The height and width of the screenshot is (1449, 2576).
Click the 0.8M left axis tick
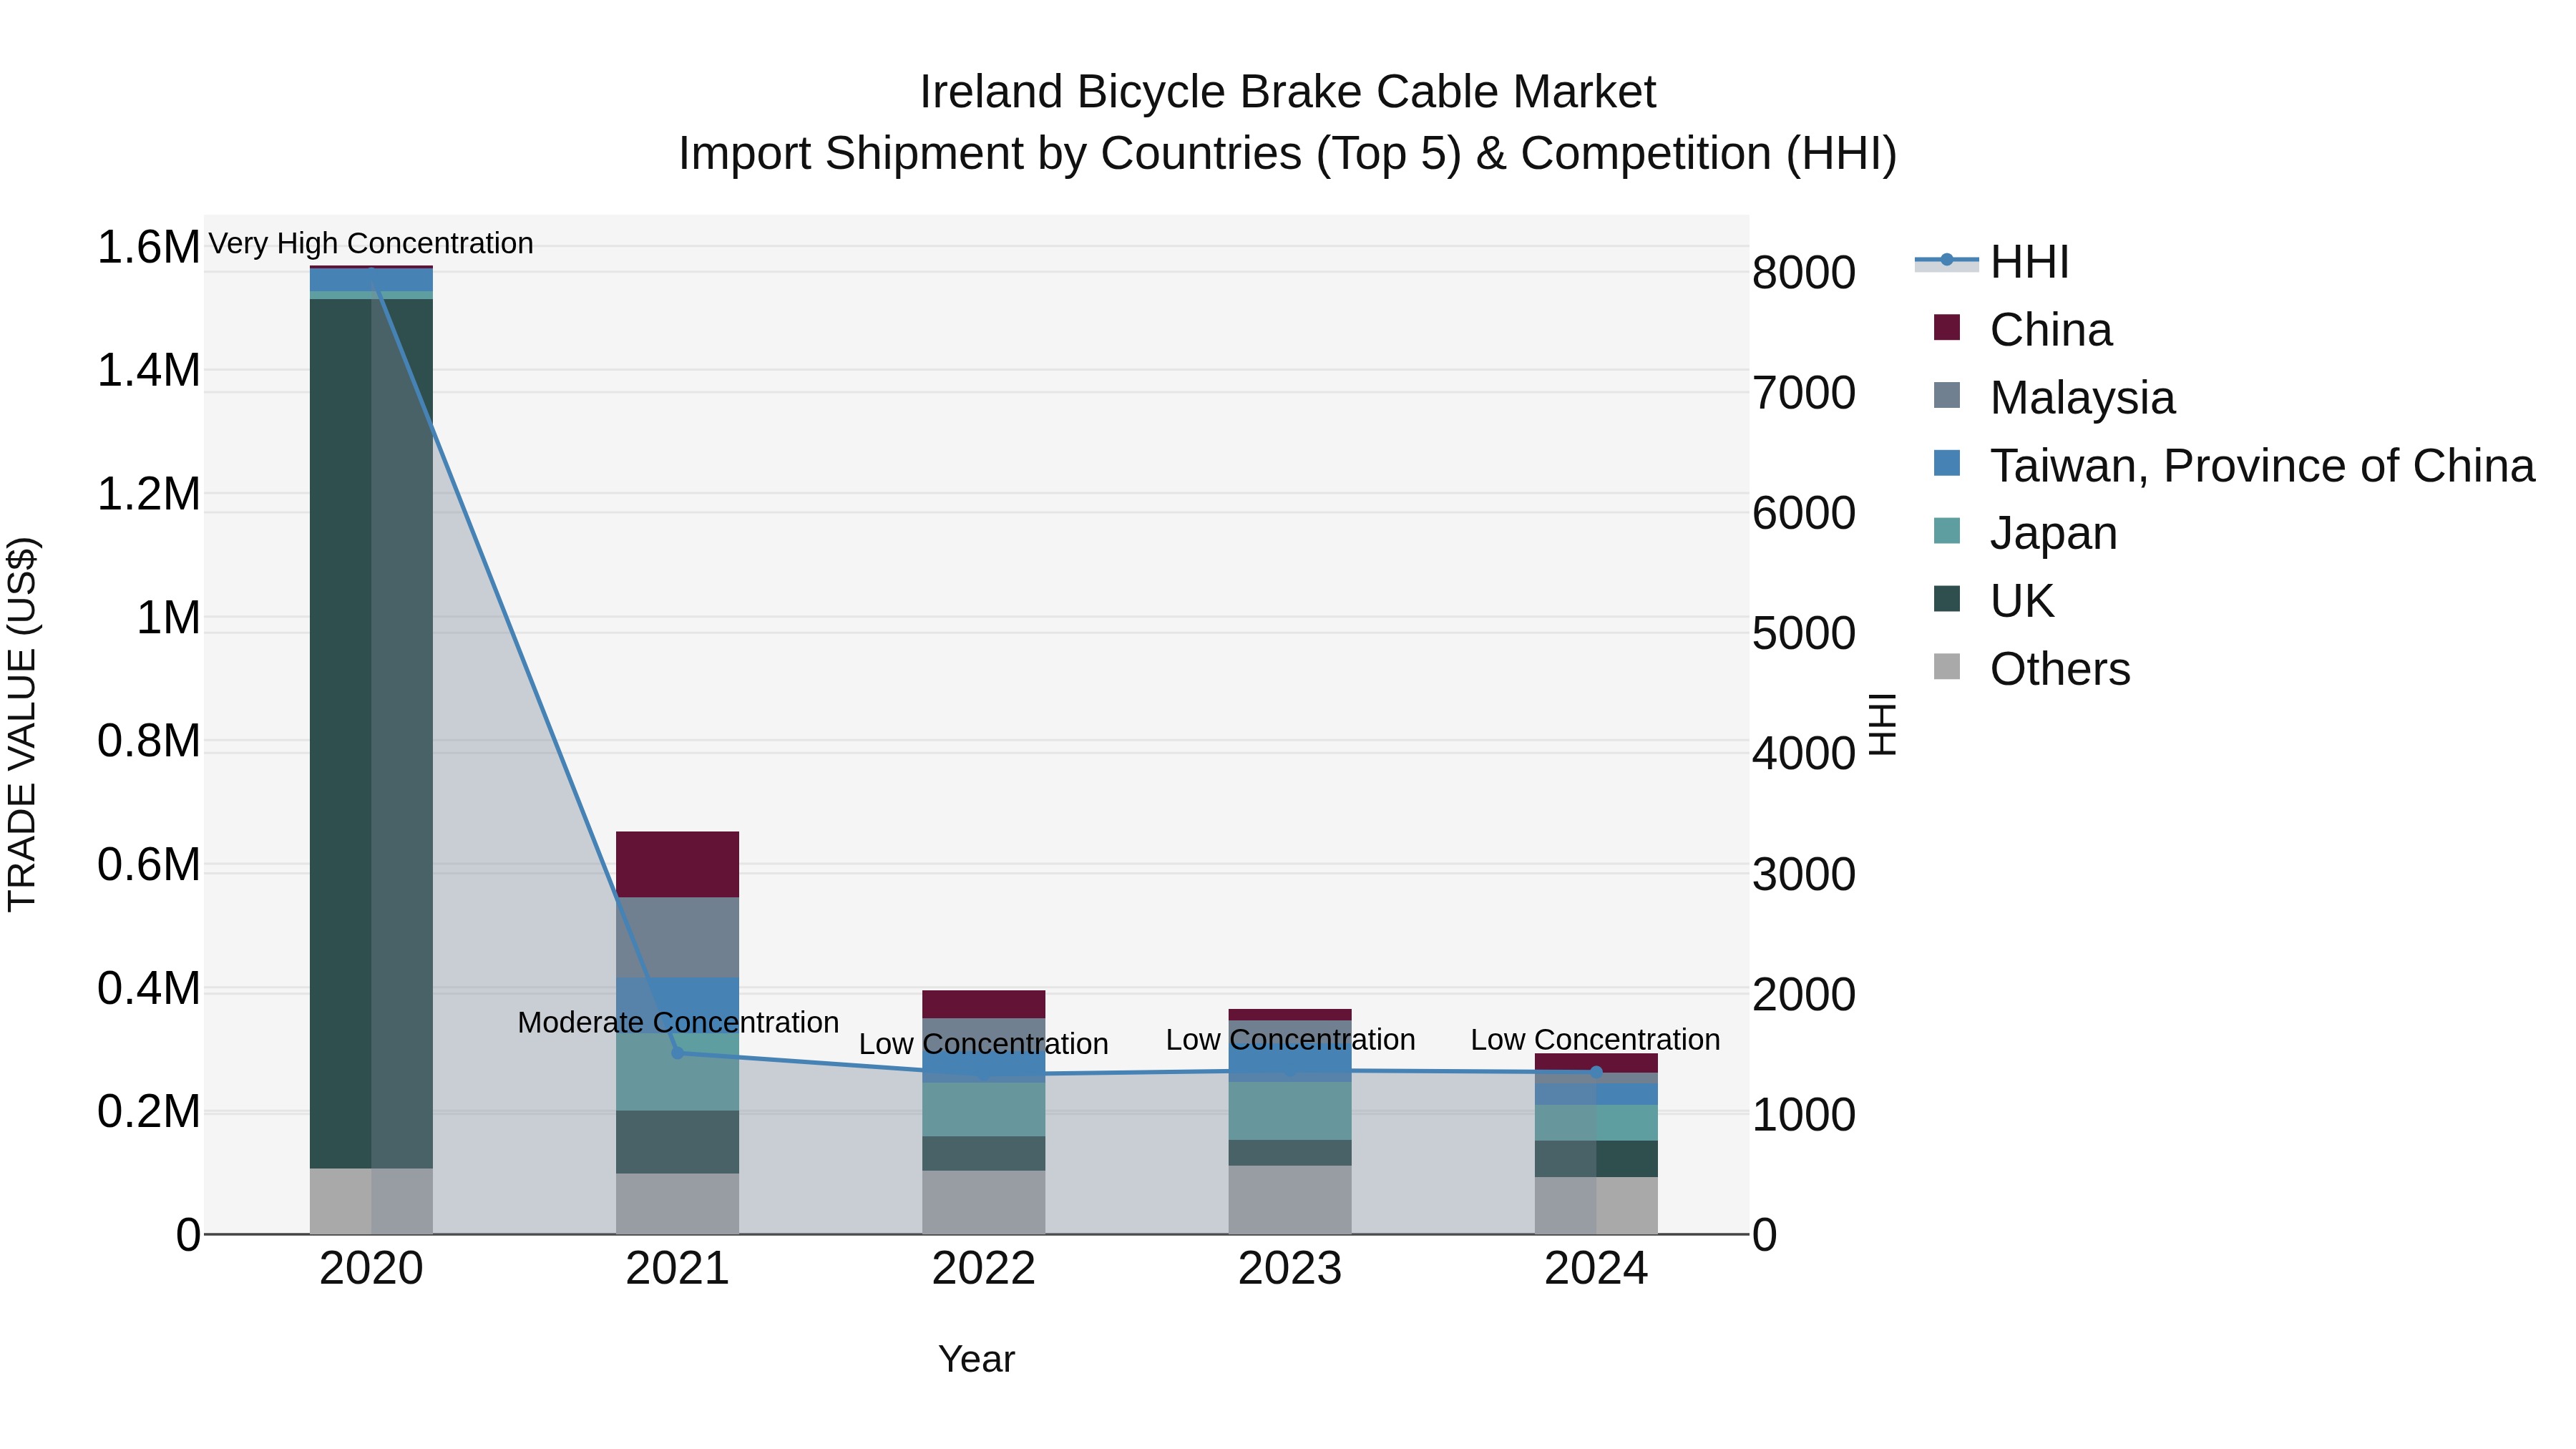tap(149, 741)
